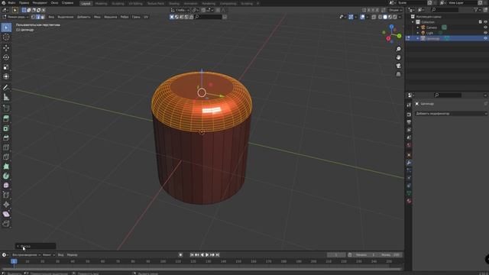Image resolution: width=489 pixels, height=275 pixels.
Task: Select the Light item in outliner
Action: click(x=429, y=33)
